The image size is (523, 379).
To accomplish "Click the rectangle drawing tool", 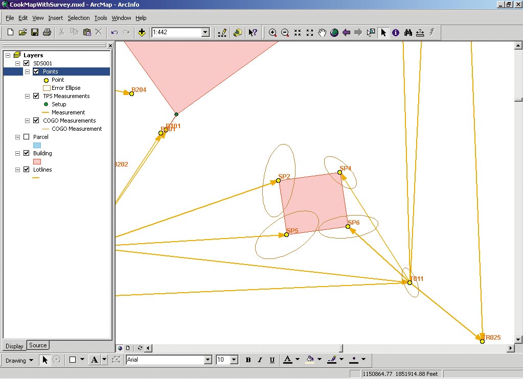I will (73, 360).
